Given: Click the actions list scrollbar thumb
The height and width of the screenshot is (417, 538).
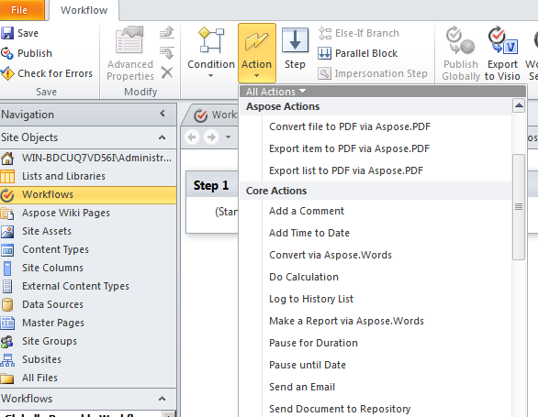Looking at the screenshot, I should tap(519, 207).
